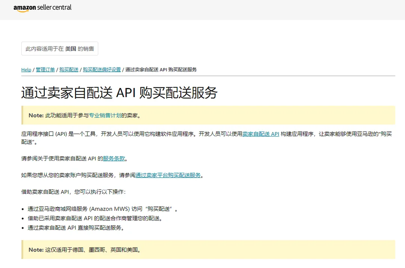Open 购买配送 breadcrumb link
This screenshot has height=268, width=405.
[69, 70]
